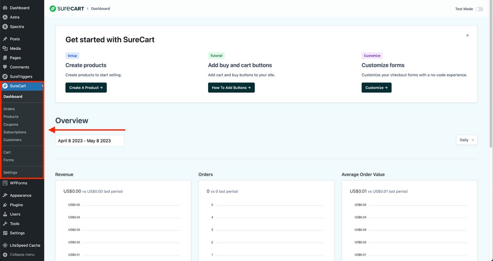Open the Cart submenu item
Screen dimensions: 493x261
point(7,152)
